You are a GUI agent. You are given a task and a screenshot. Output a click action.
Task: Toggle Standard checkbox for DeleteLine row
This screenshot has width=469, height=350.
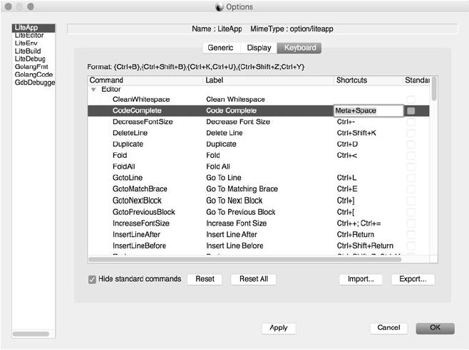point(411,133)
